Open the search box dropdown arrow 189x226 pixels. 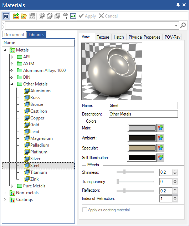pyautogui.click(x=176, y=26)
